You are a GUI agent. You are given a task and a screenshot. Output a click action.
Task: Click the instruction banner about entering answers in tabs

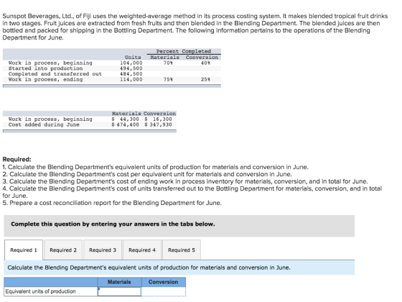(179, 226)
